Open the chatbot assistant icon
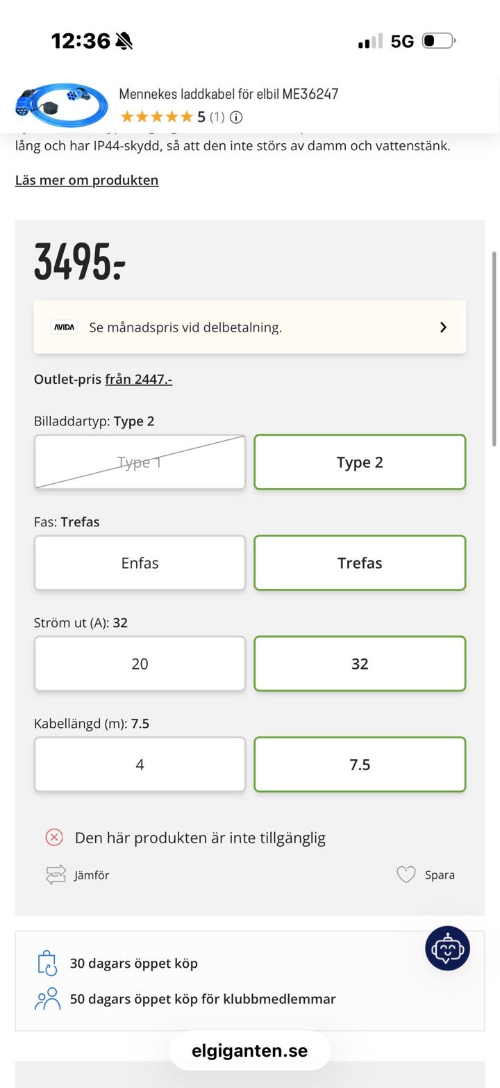 click(x=447, y=948)
